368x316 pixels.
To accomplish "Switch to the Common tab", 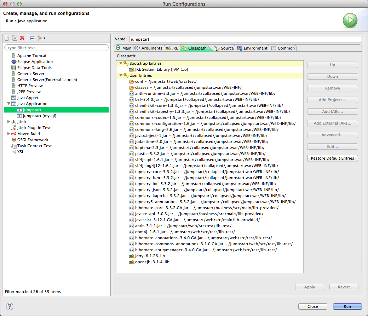I will [283, 48].
